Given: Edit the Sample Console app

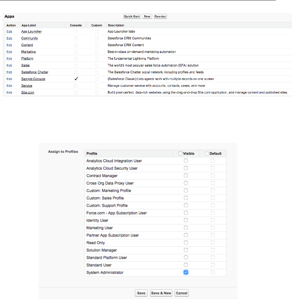Looking at the screenshot, I should click(x=9, y=79).
